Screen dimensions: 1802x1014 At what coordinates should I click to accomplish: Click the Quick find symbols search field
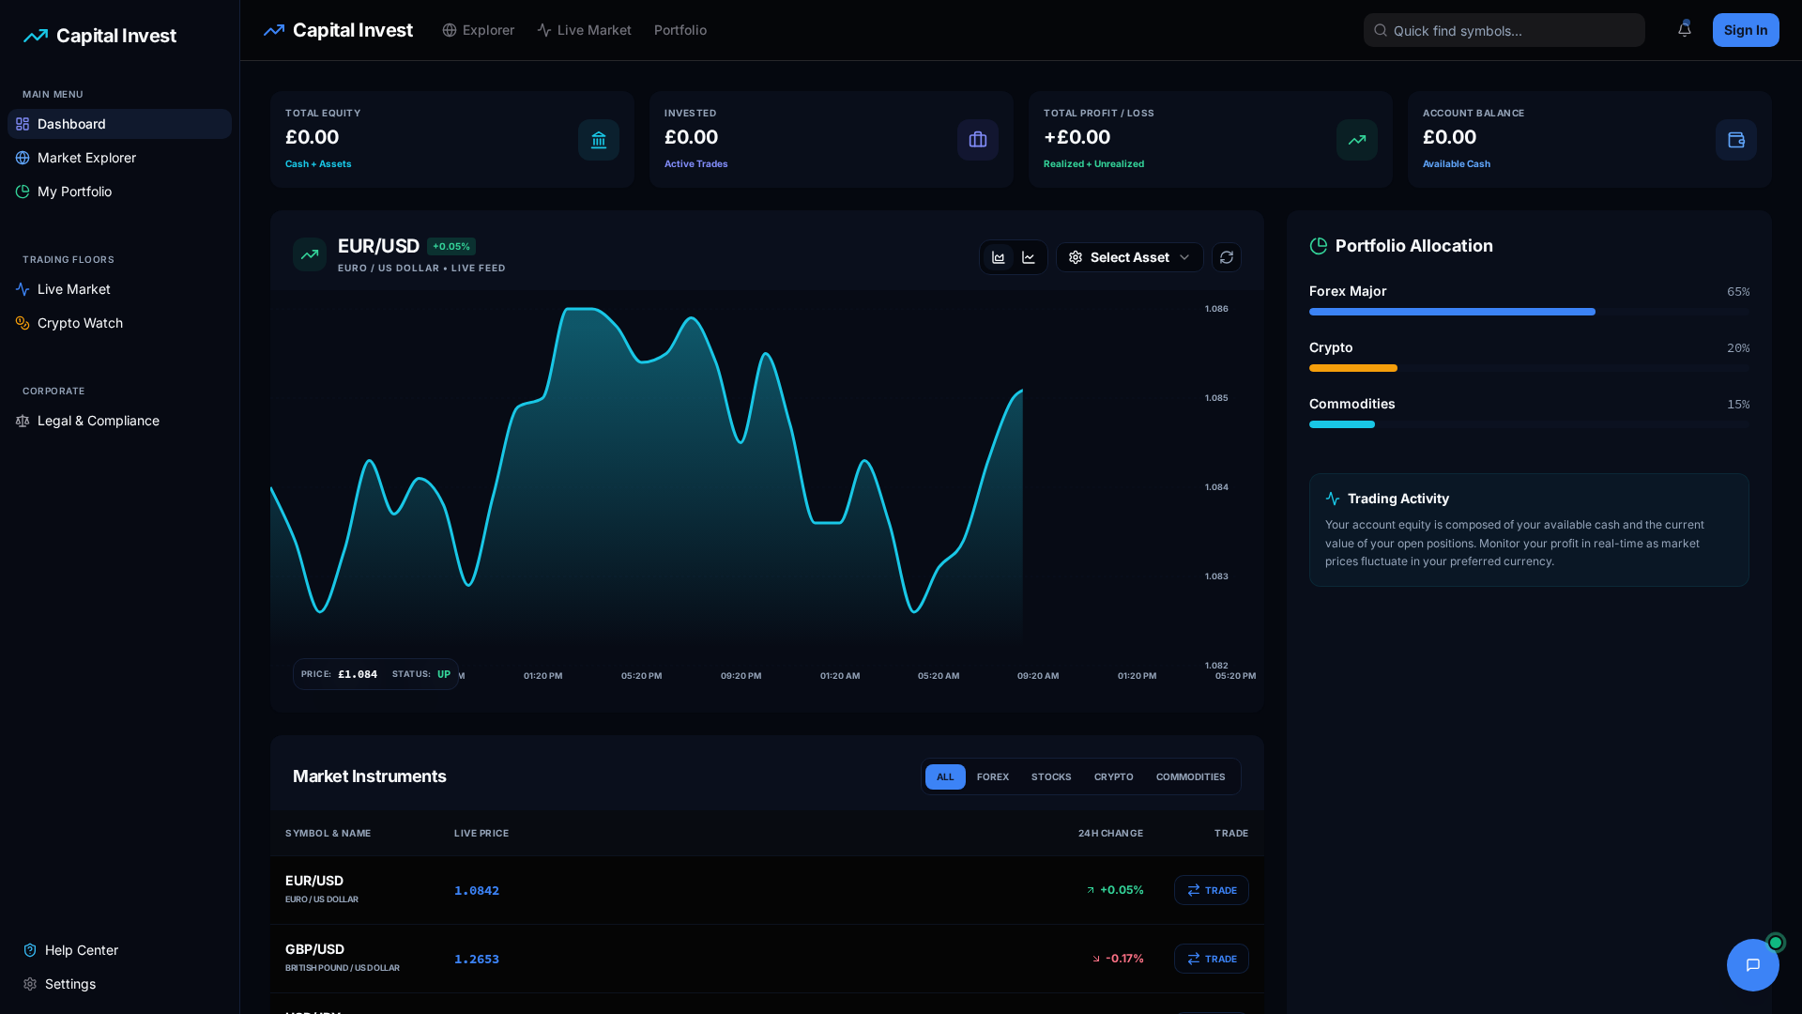click(1503, 30)
